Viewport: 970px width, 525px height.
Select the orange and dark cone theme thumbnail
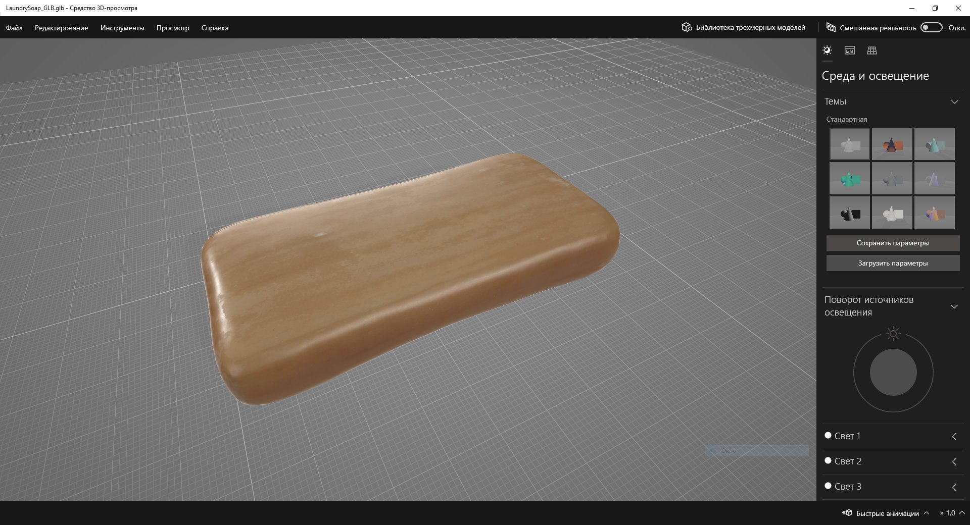click(892, 144)
